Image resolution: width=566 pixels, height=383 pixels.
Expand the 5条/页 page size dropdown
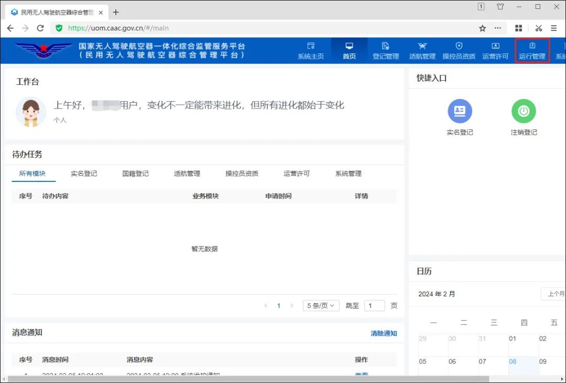tap(321, 305)
